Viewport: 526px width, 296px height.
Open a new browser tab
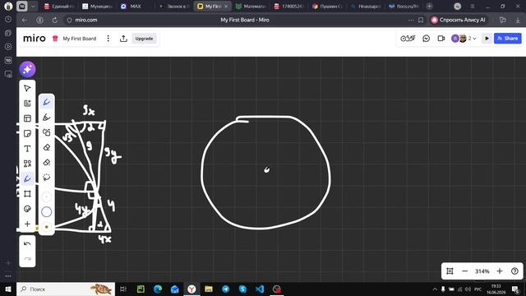429,7
